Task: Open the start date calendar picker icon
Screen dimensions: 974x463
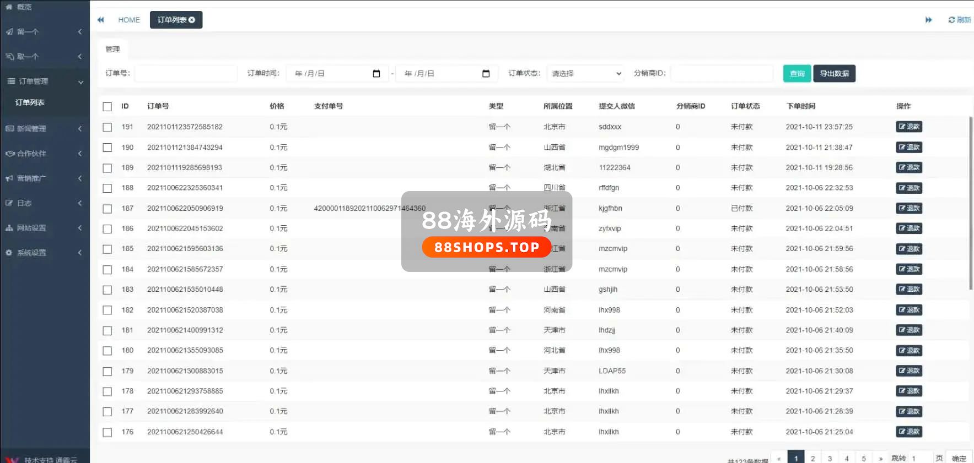Action: pyautogui.click(x=376, y=74)
